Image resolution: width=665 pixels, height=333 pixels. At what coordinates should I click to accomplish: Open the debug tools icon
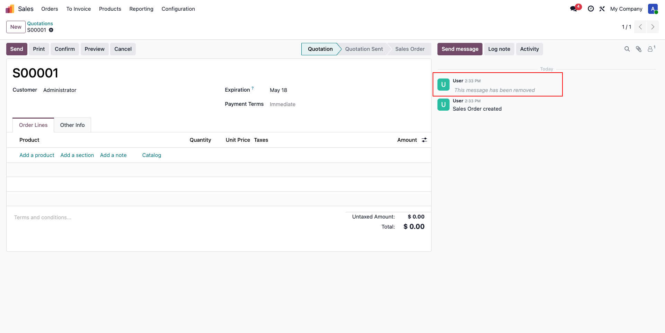(x=602, y=9)
